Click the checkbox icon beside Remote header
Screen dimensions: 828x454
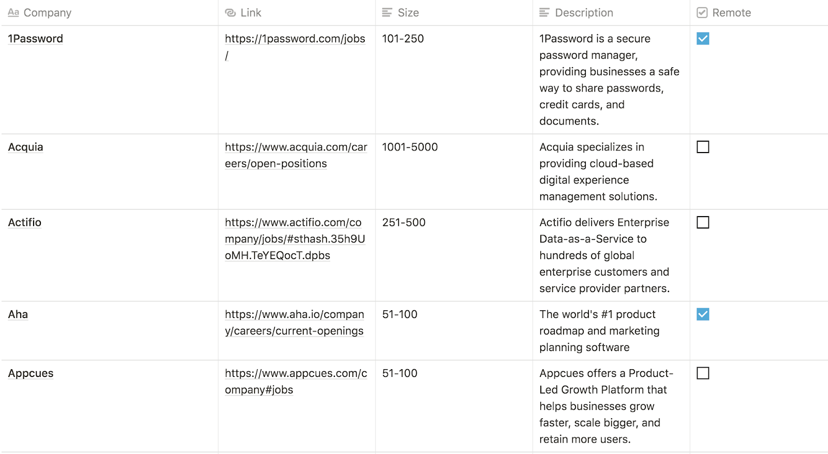tap(702, 12)
